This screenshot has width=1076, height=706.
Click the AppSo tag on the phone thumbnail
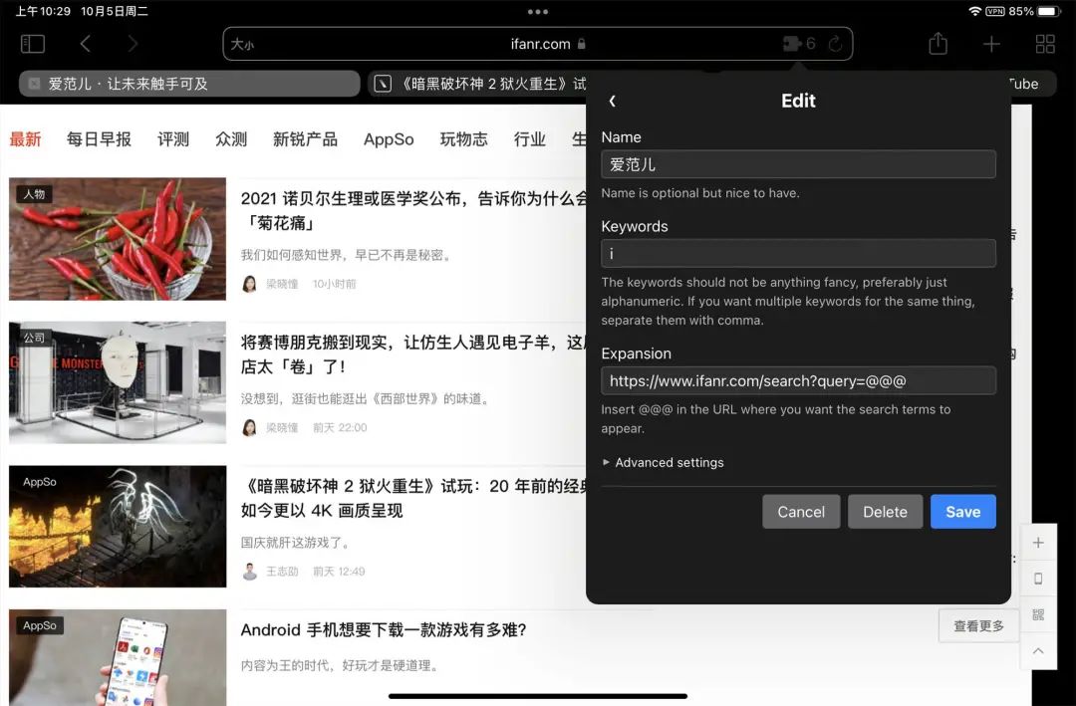point(40,625)
